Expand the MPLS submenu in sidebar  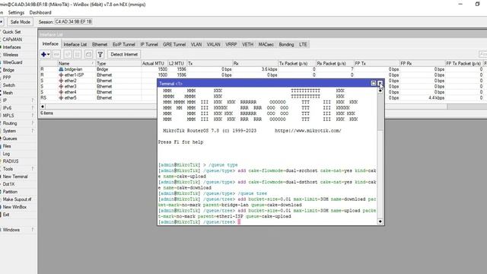tap(33, 116)
